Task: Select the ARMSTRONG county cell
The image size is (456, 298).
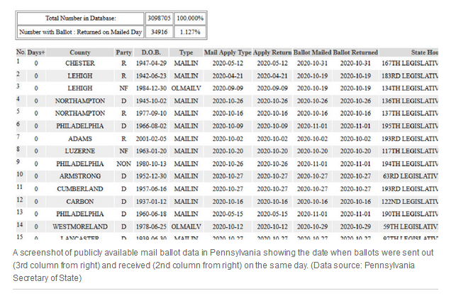Action: [x=80, y=176]
